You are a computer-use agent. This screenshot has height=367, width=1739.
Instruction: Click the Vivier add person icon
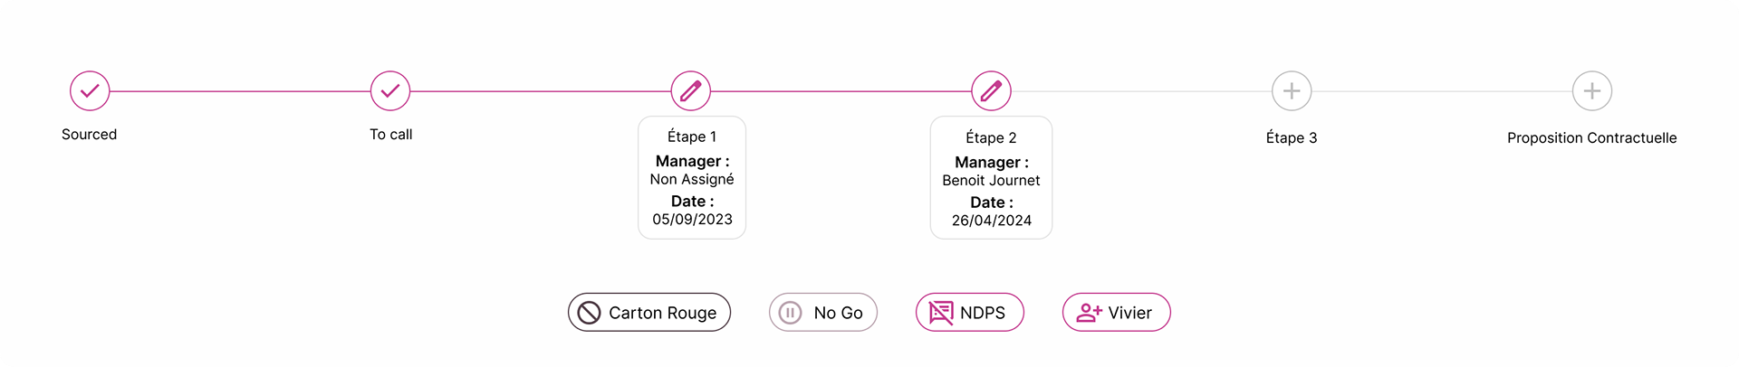pyautogui.click(x=1089, y=313)
